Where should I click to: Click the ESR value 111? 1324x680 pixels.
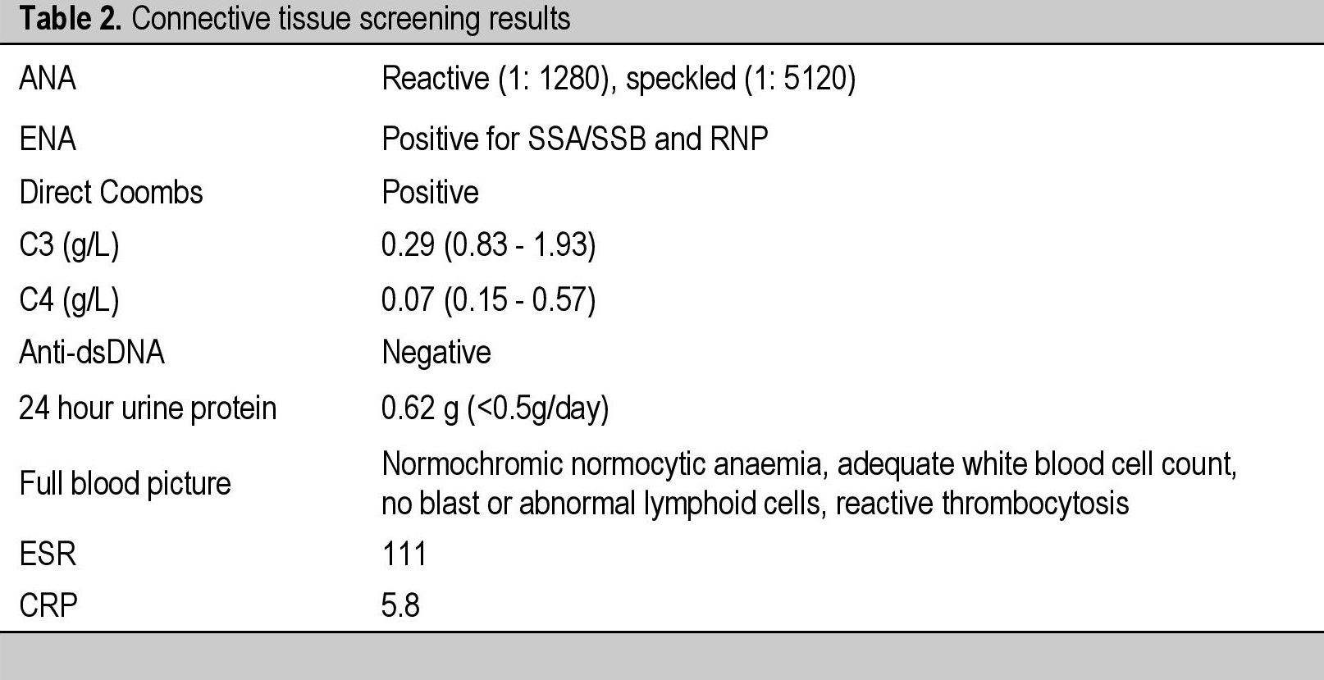click(404, 554)
